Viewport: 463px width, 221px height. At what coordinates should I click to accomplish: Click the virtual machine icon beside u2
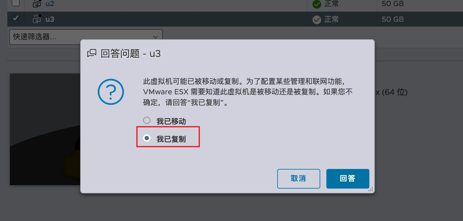pyautogui.click(x=37, y=4)
